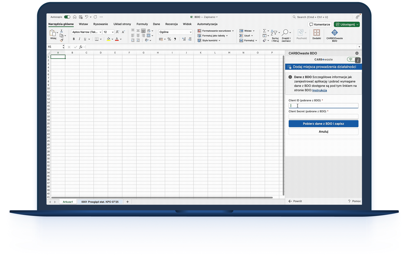
Task: Toggle Bold formatting
Action: 74,39
